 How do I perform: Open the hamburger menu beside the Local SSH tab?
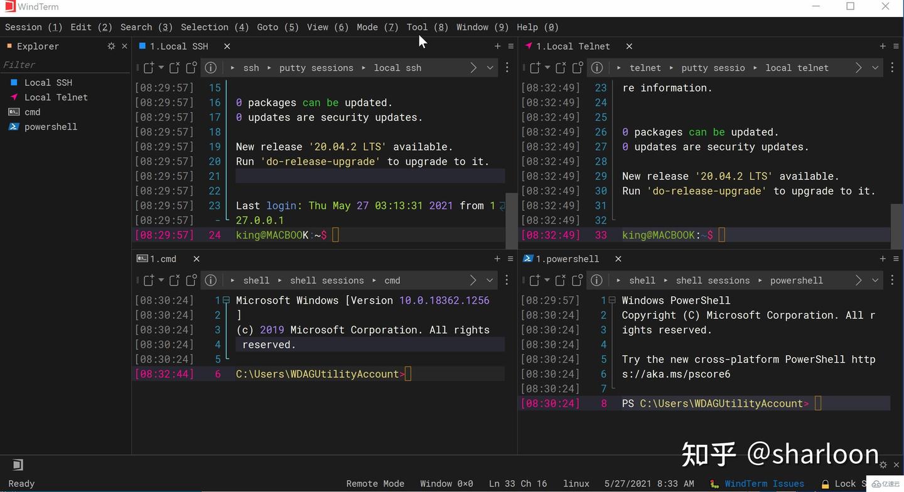pyautogui.click(x=511, y=46)
